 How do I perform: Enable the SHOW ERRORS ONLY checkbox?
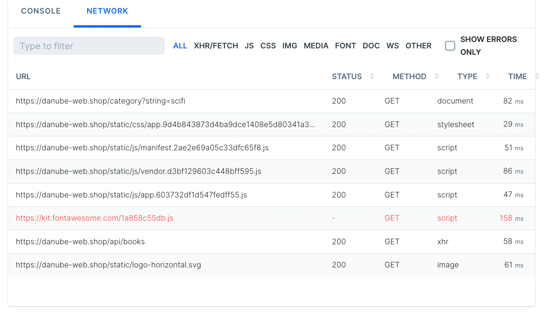click(450, 46)
